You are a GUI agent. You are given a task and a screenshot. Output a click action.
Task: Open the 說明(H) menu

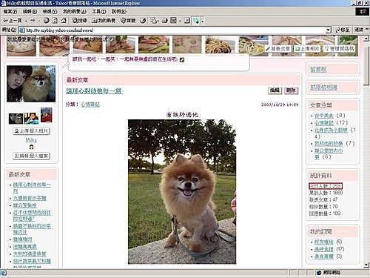(119, 11)
